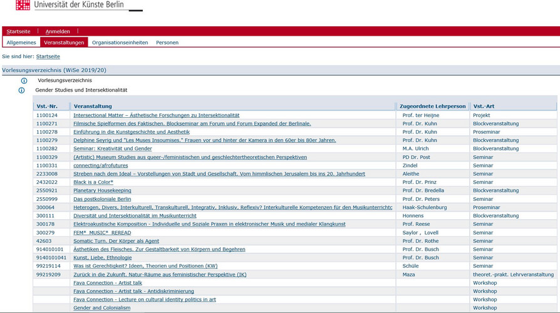Open Somatic Turn. Der Körper als Agent

(116, 241)
